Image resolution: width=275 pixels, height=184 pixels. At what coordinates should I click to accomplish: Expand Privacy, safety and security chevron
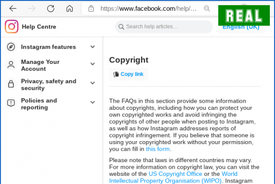point(93,83)
